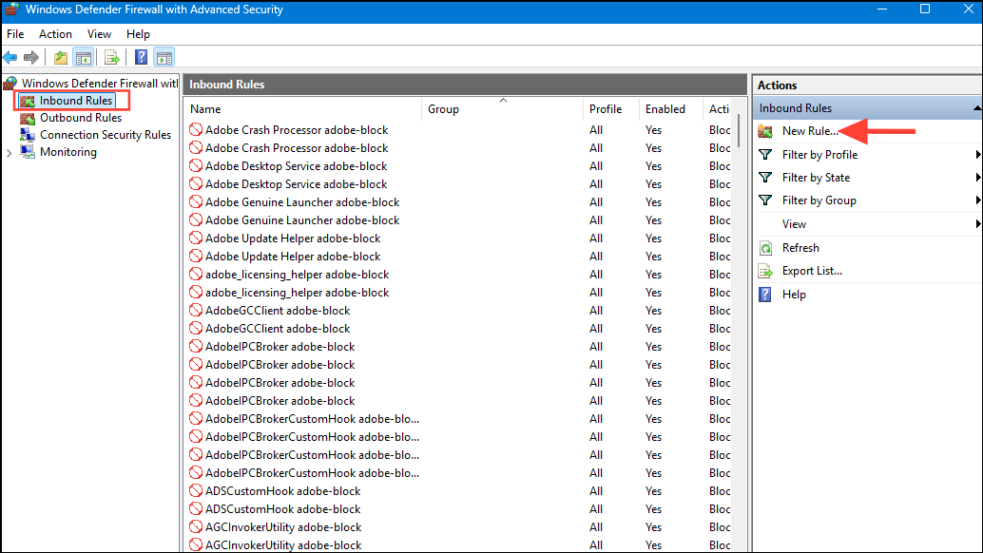Select the Windows Defender Firewall root tree node
Viewport: 983px width, 553px height.
coord(90,84)
